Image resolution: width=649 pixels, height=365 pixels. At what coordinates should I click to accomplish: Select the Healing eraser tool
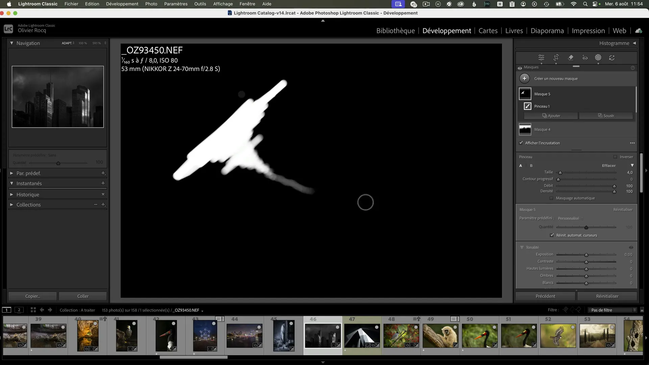point(571,57)
